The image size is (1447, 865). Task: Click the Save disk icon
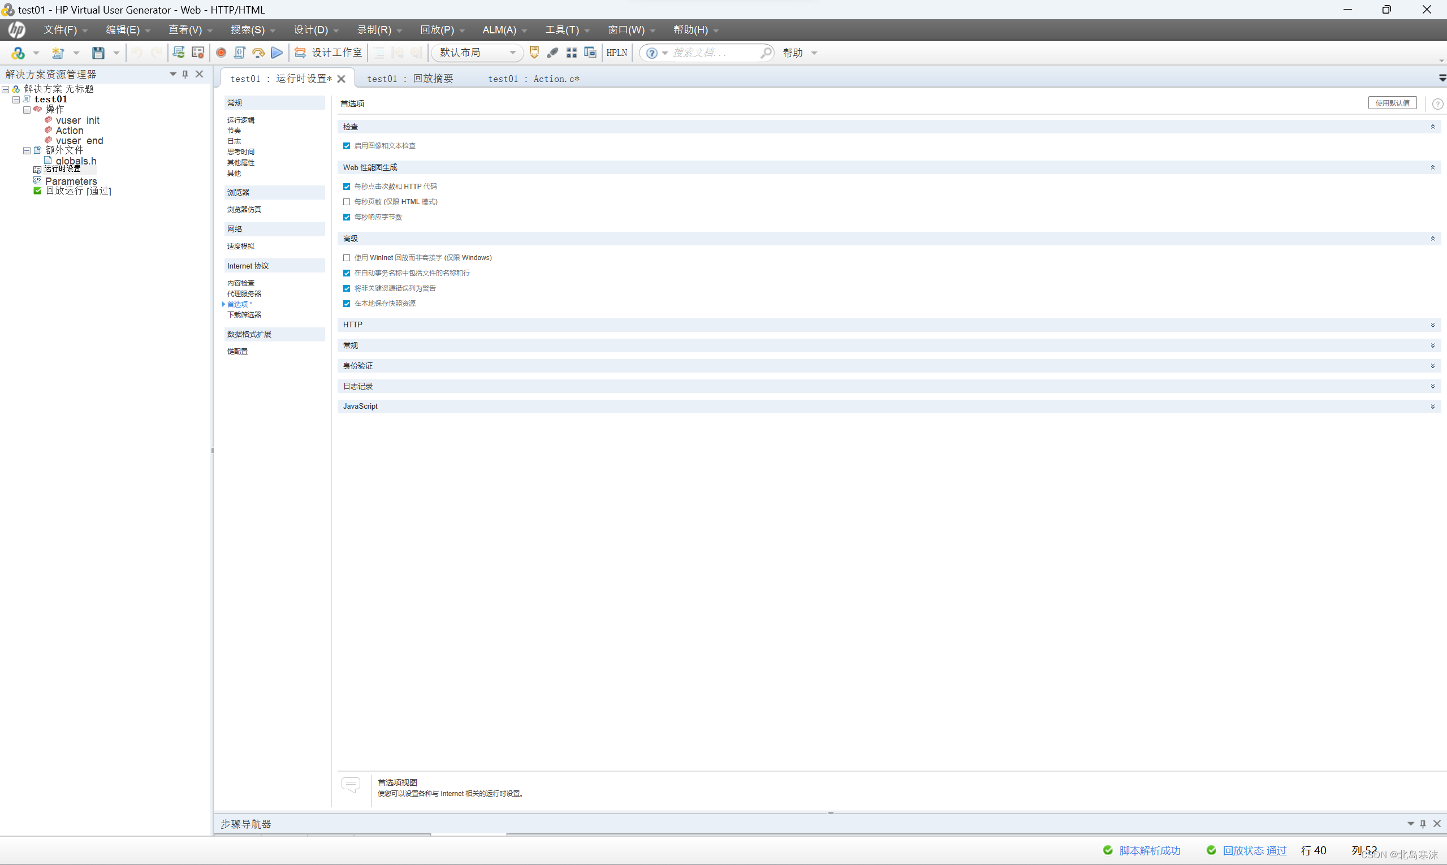click(x=98, y=53)
